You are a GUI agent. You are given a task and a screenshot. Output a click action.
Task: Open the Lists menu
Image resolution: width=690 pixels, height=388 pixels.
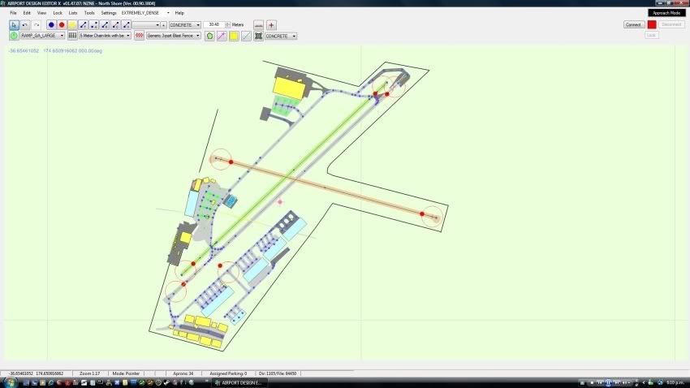coord(73,13)
